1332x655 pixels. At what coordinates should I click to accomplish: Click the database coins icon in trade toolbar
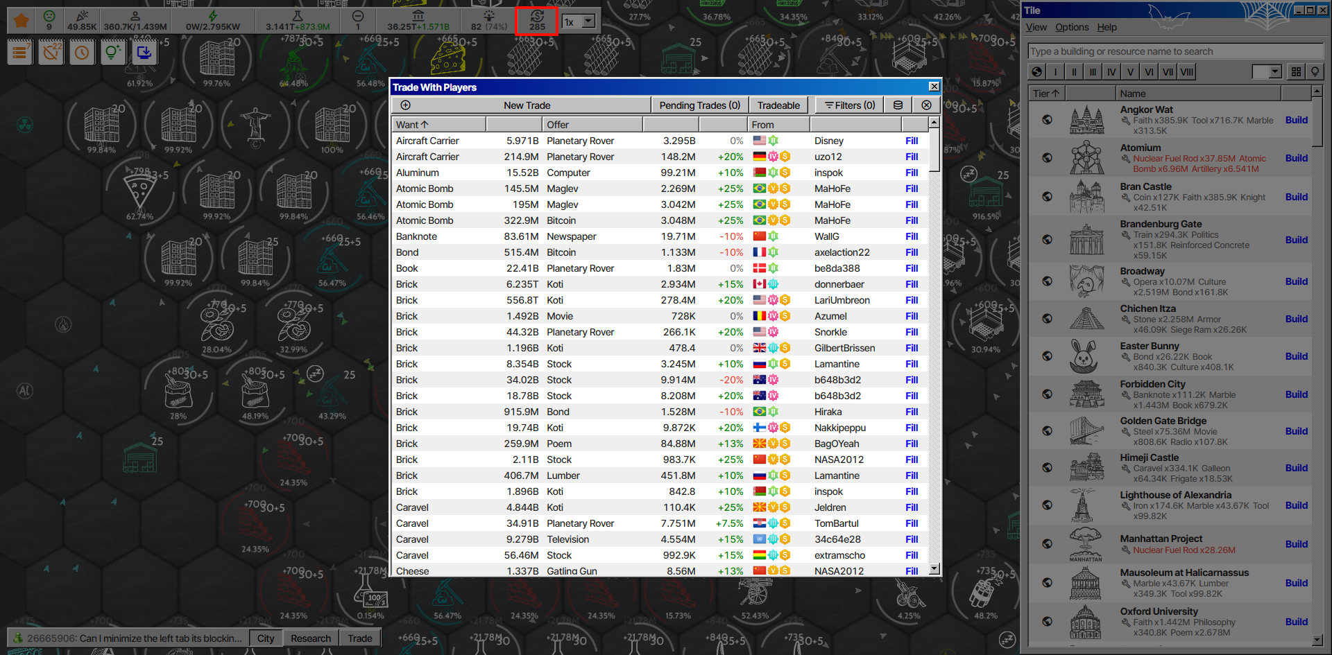click(x=898, y=105)
